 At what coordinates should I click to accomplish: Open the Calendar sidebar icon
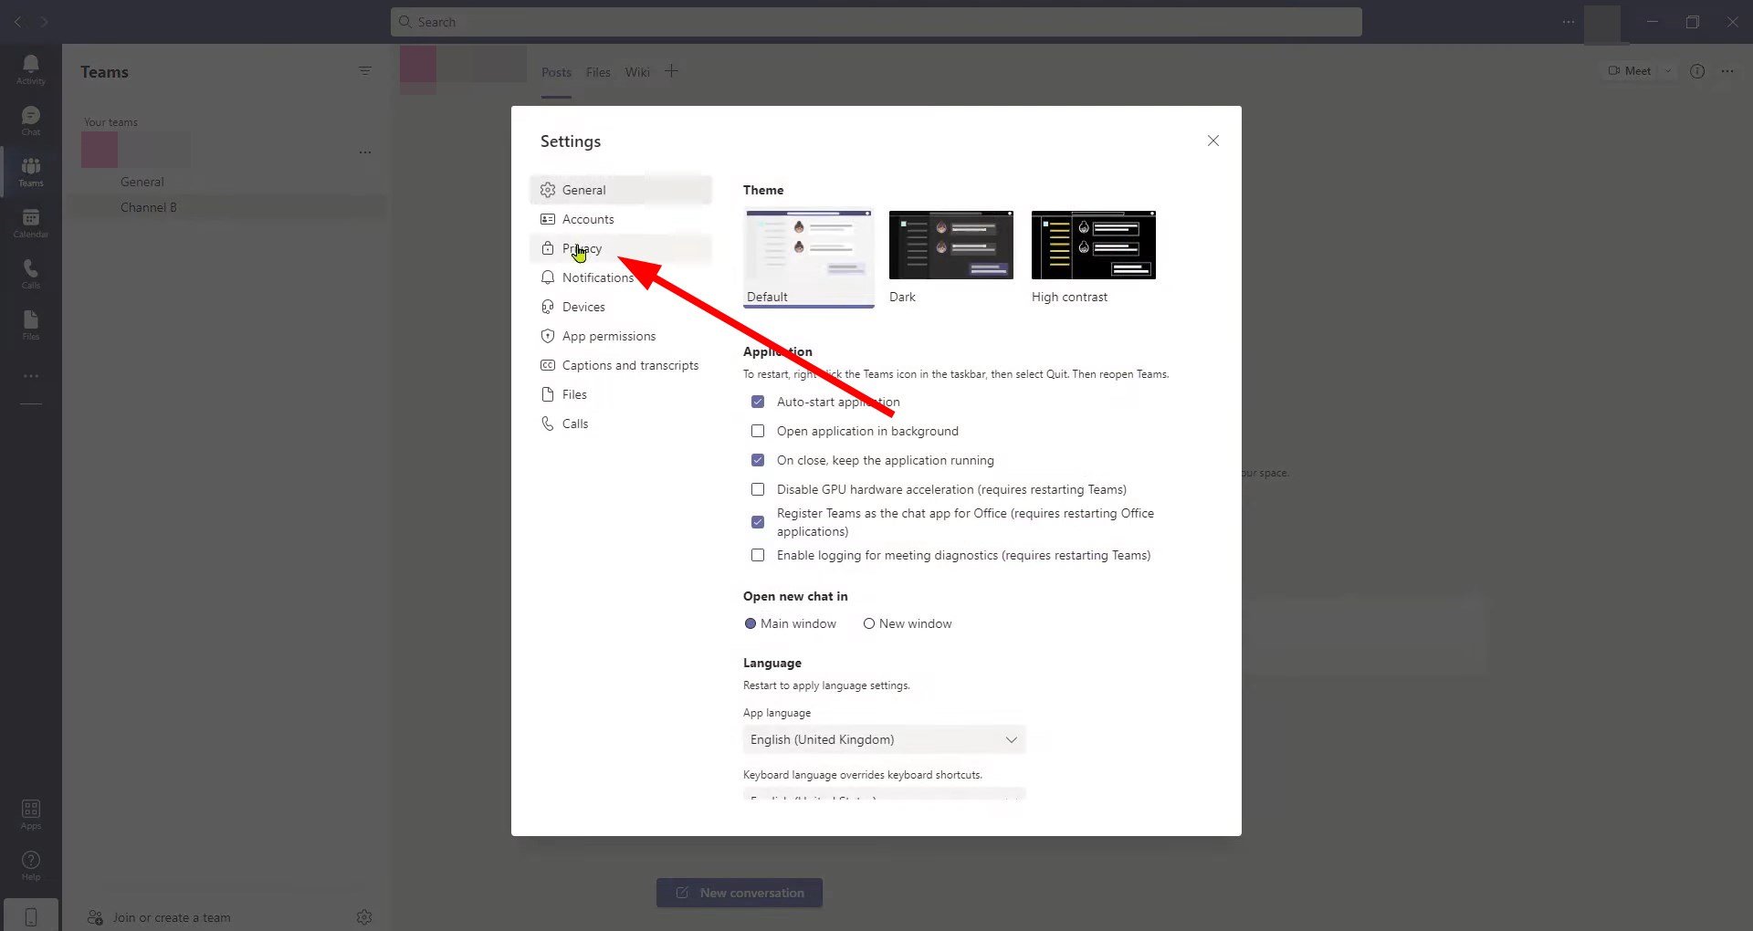click(30, 223)
